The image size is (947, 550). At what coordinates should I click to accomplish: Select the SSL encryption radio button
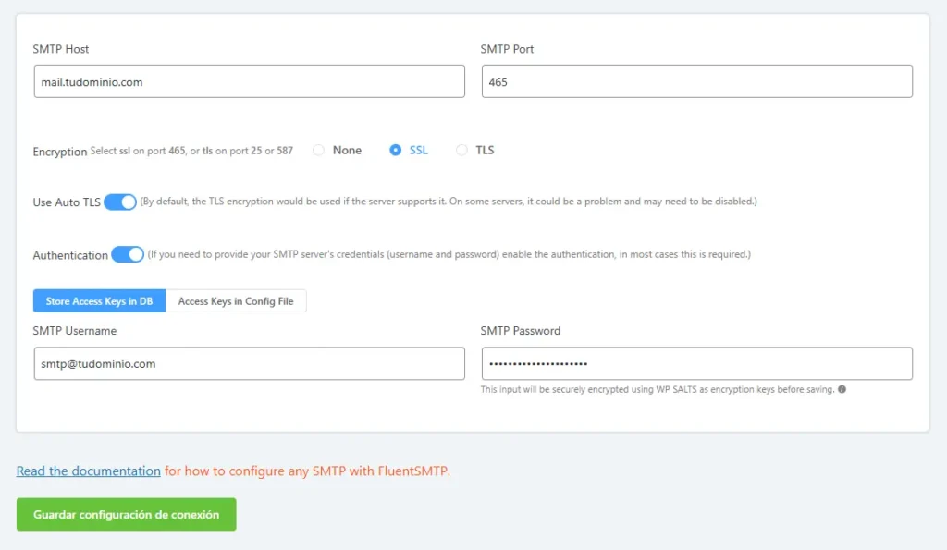[395, 151]
